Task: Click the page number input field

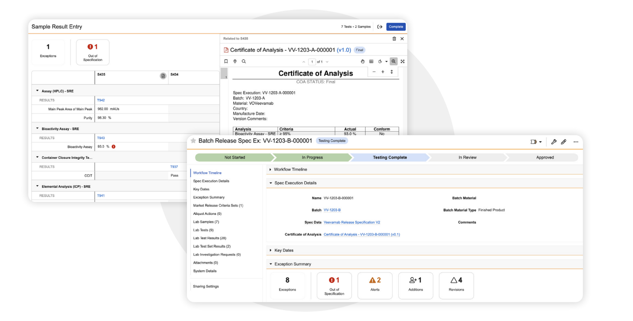Action: point(312,62)
